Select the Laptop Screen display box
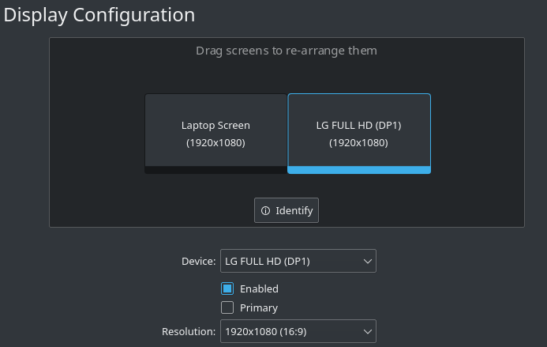The width and height of the screenshot is (547, 347). point(215,111)
